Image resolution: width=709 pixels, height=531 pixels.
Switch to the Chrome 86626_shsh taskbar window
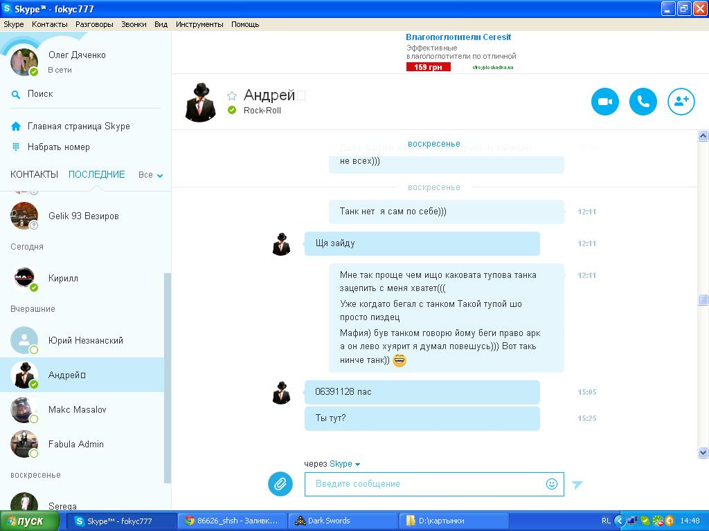tap(232, 521)
